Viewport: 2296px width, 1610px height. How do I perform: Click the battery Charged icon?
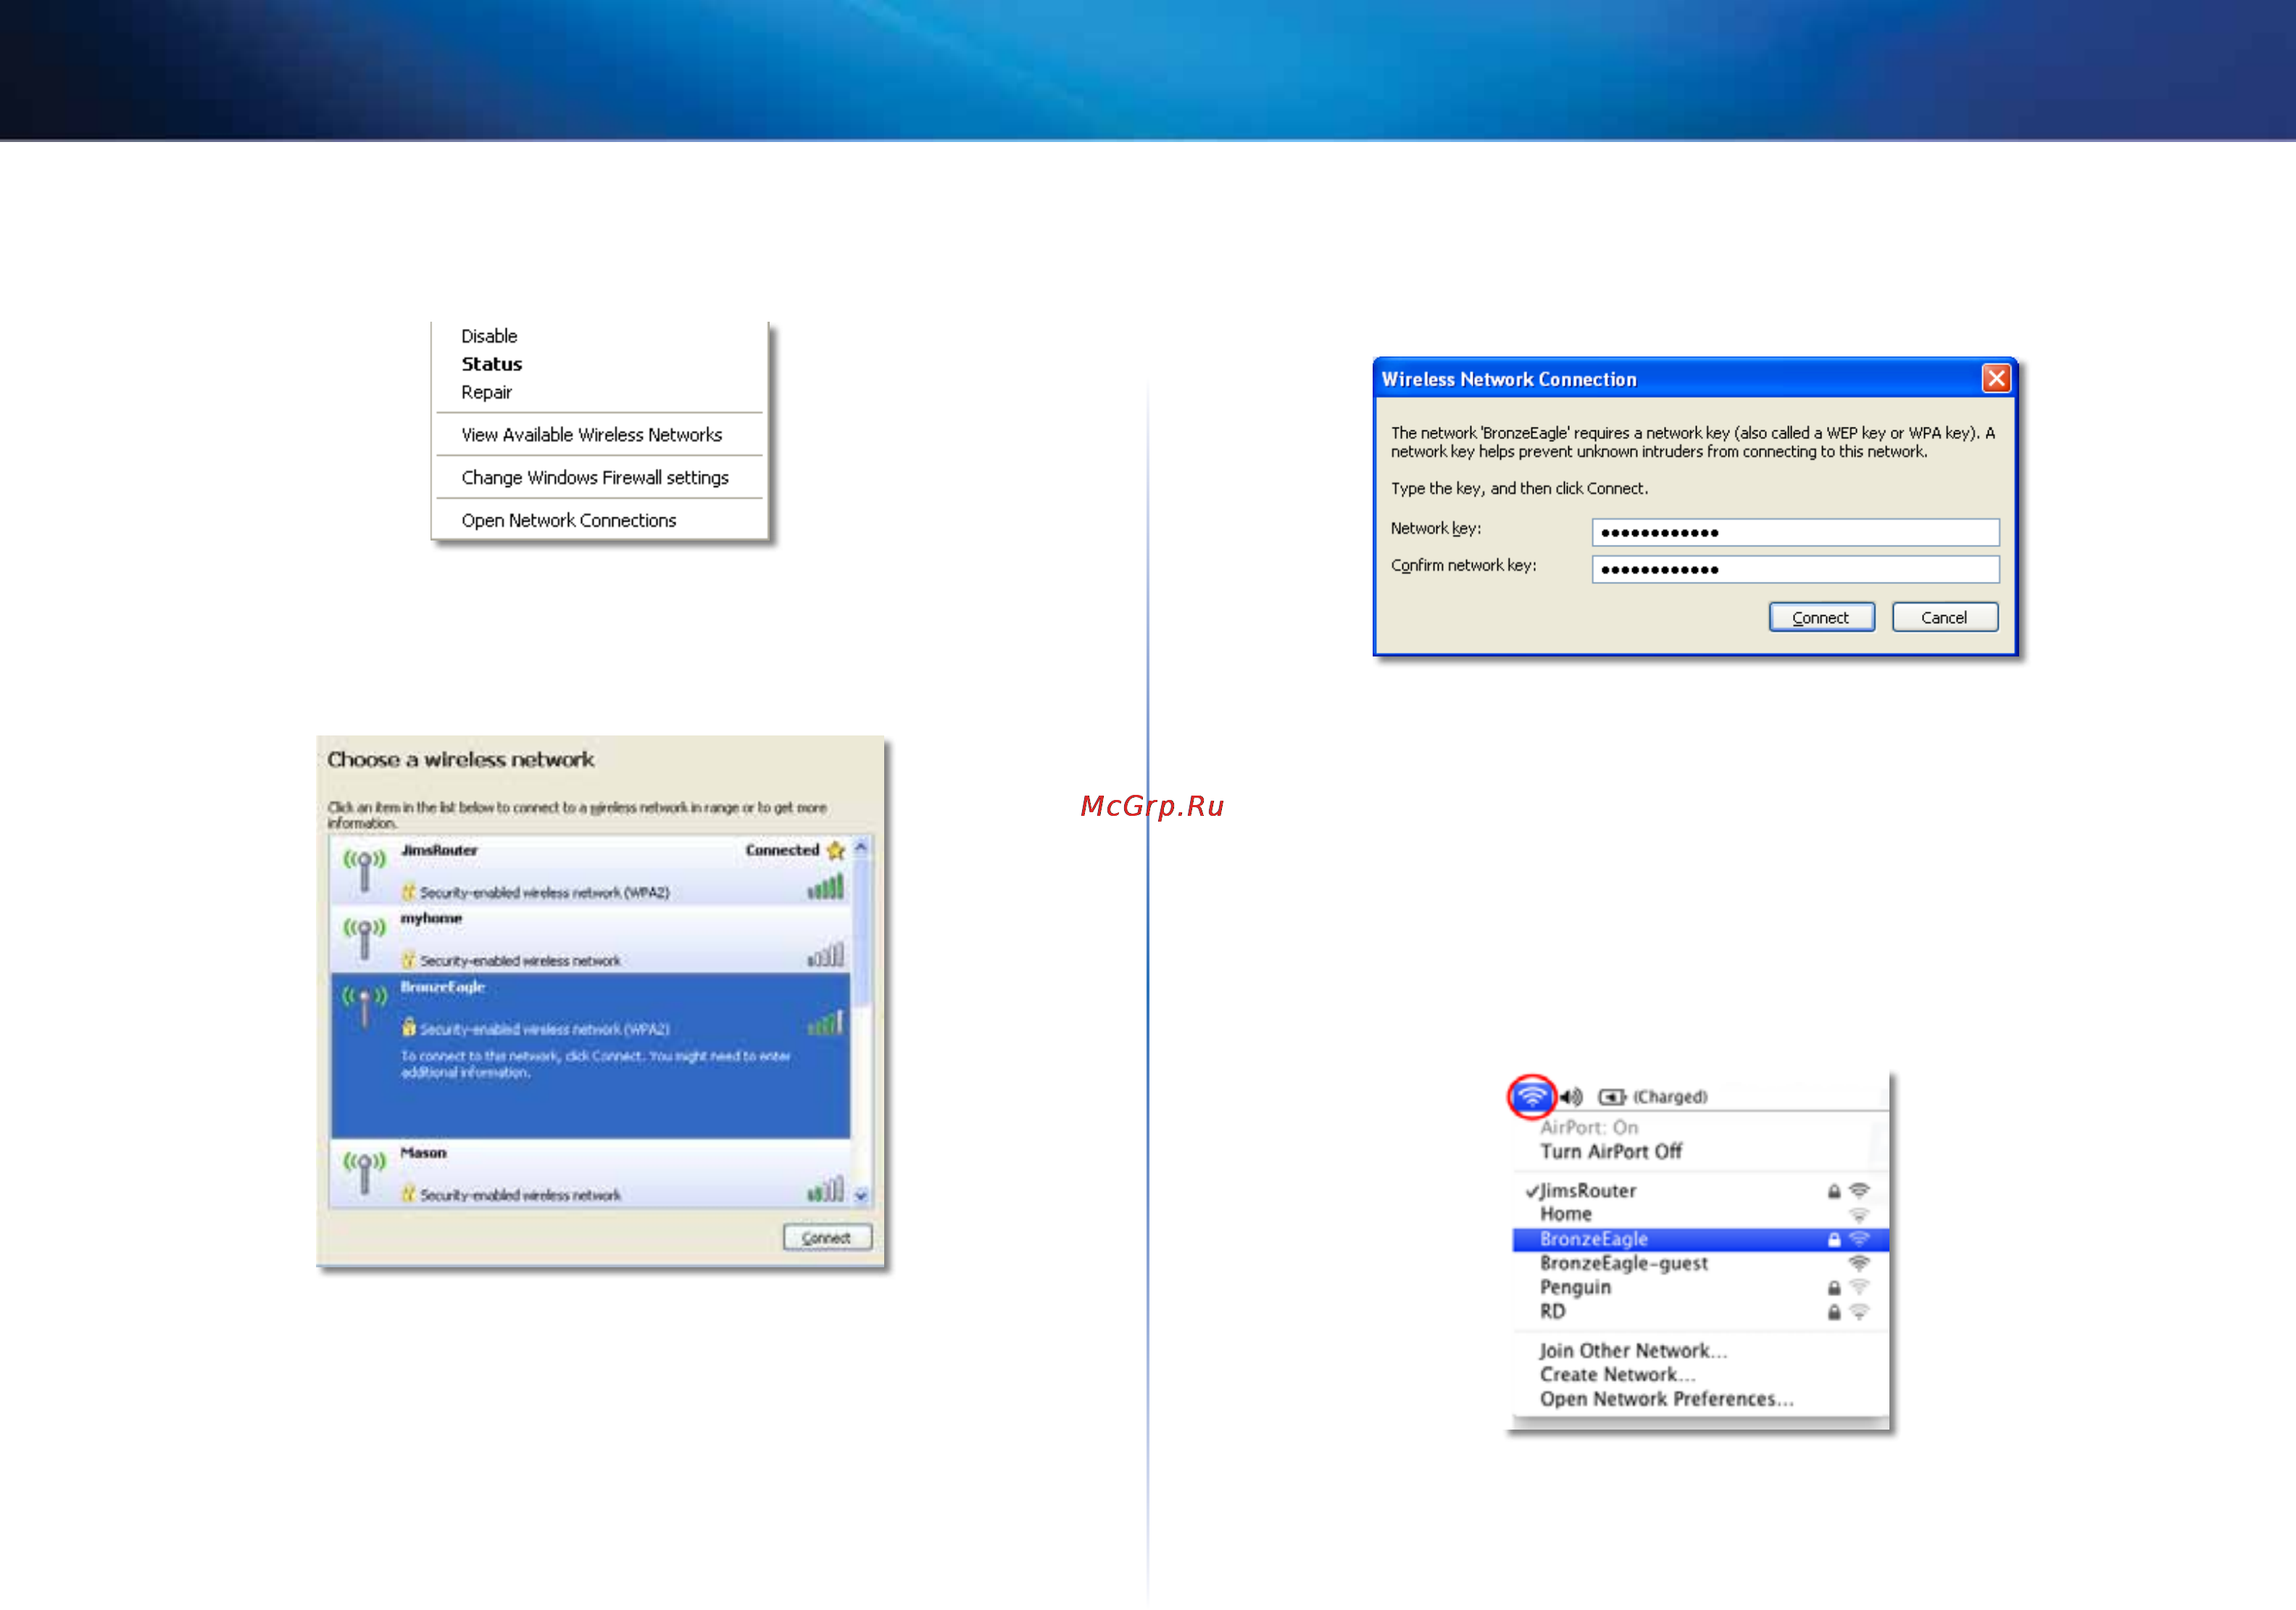coord(1612,1097)
